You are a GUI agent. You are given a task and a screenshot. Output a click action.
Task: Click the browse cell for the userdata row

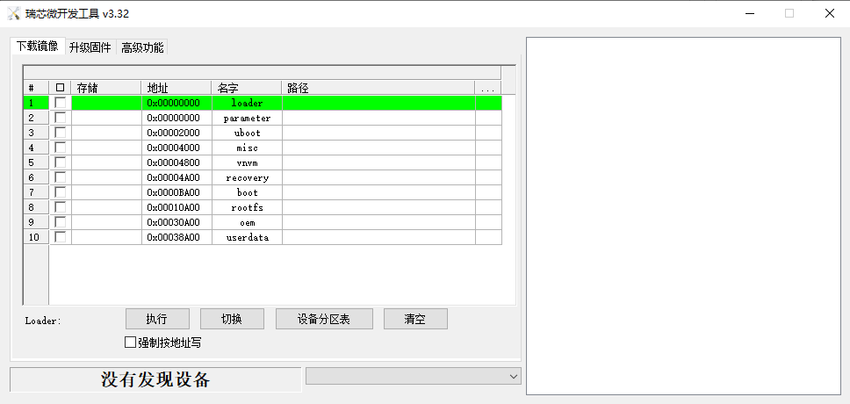tap(488, 237)
